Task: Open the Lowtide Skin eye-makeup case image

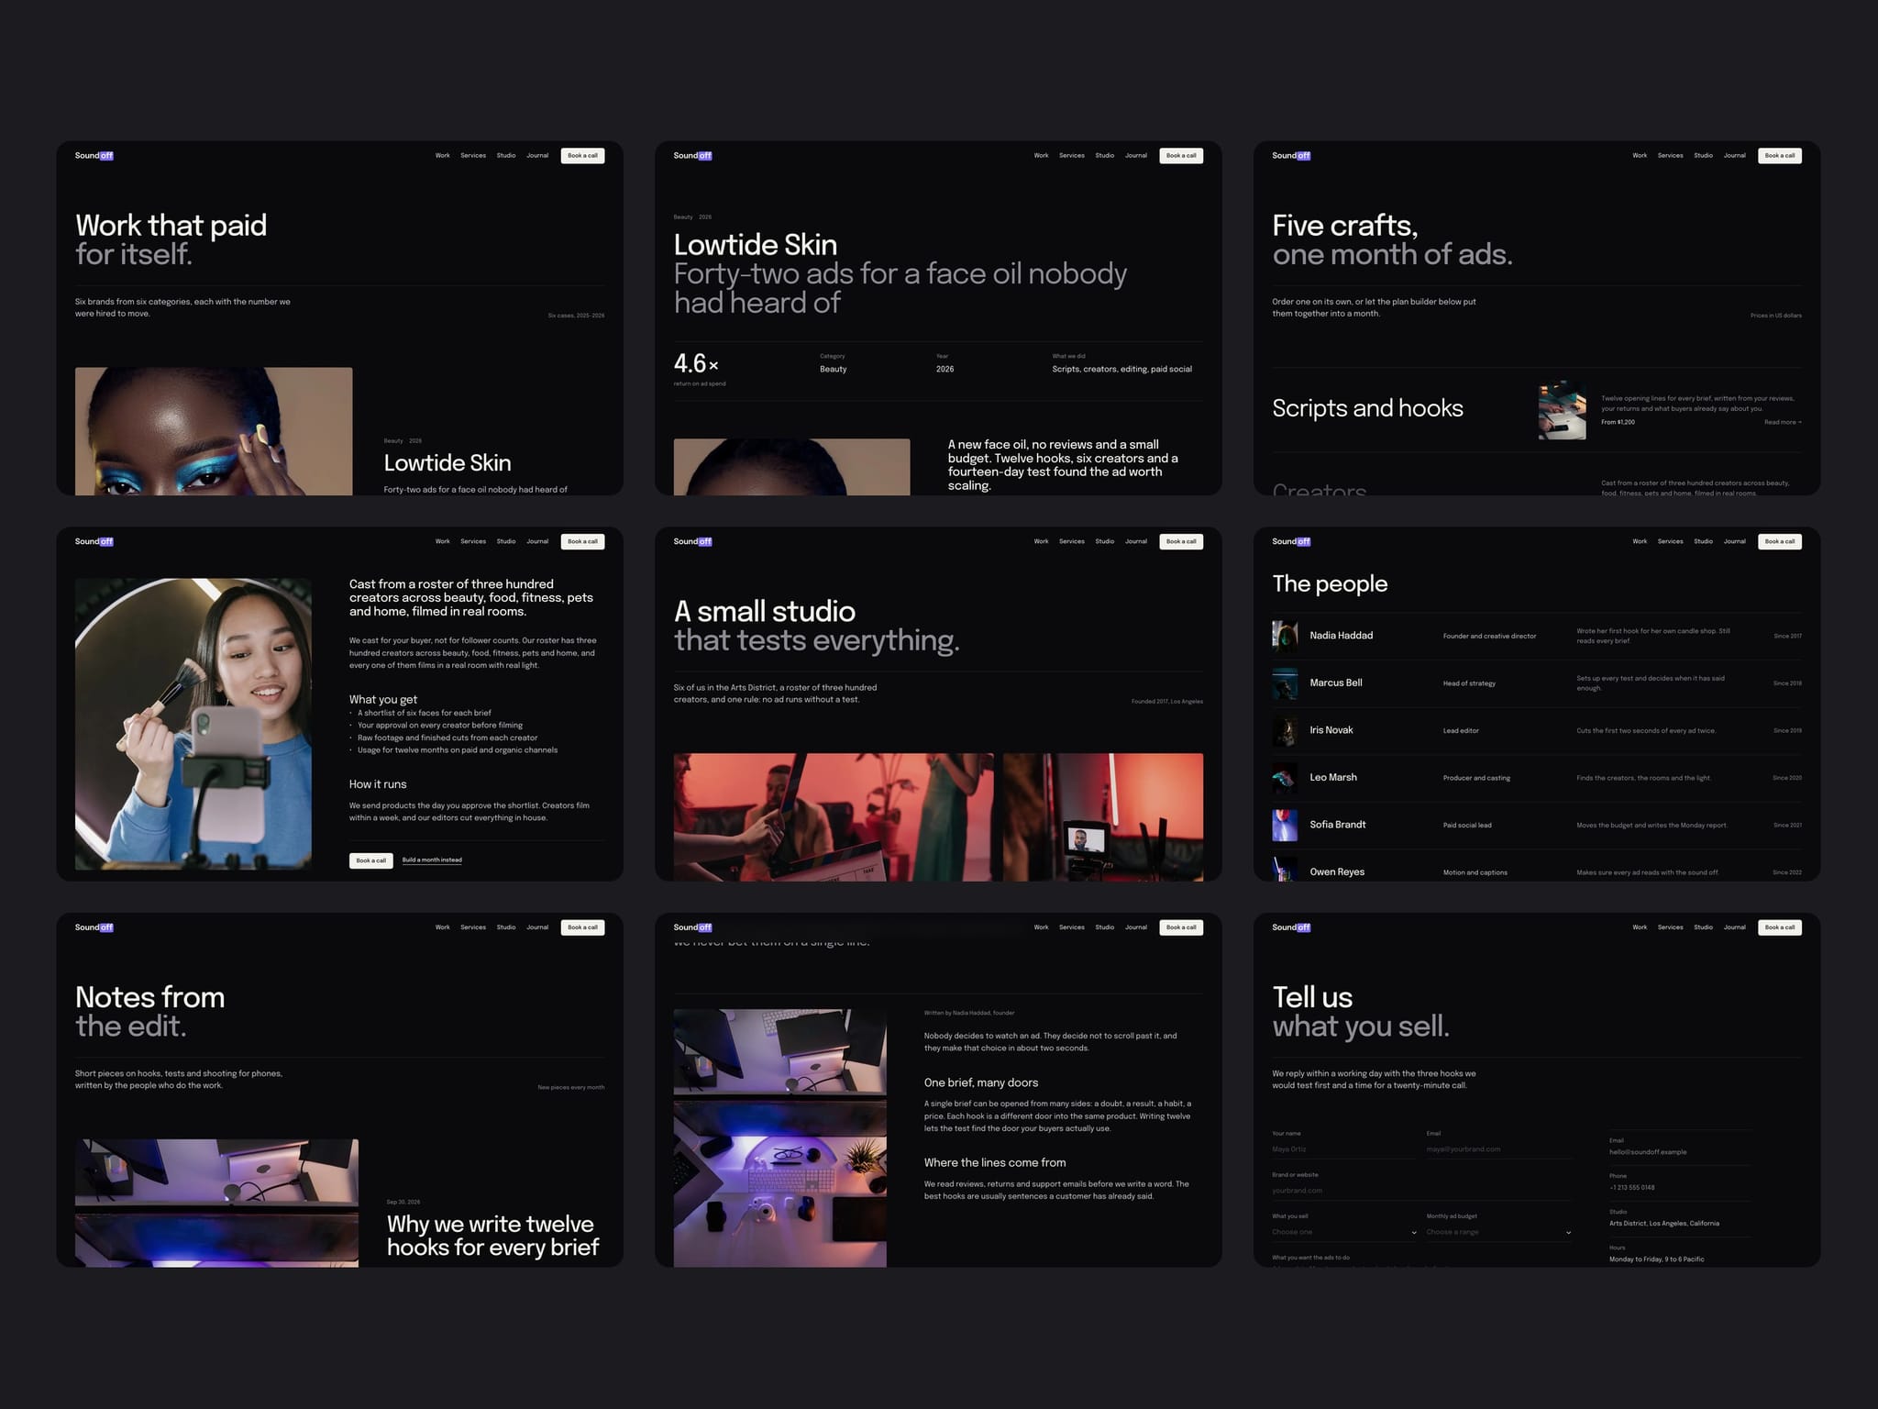Action: pos(214,431)
